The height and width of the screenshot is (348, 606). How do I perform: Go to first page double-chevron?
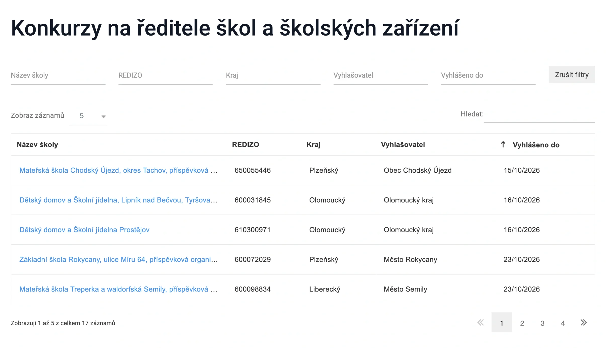[x=481, y=323]
